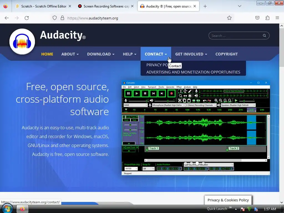
Task: Focus the site Search input field
Action: click(236, 35)
